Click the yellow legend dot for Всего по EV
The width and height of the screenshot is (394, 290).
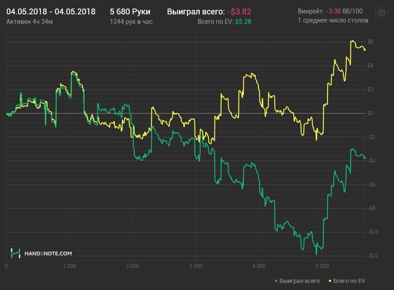point(329,280)
